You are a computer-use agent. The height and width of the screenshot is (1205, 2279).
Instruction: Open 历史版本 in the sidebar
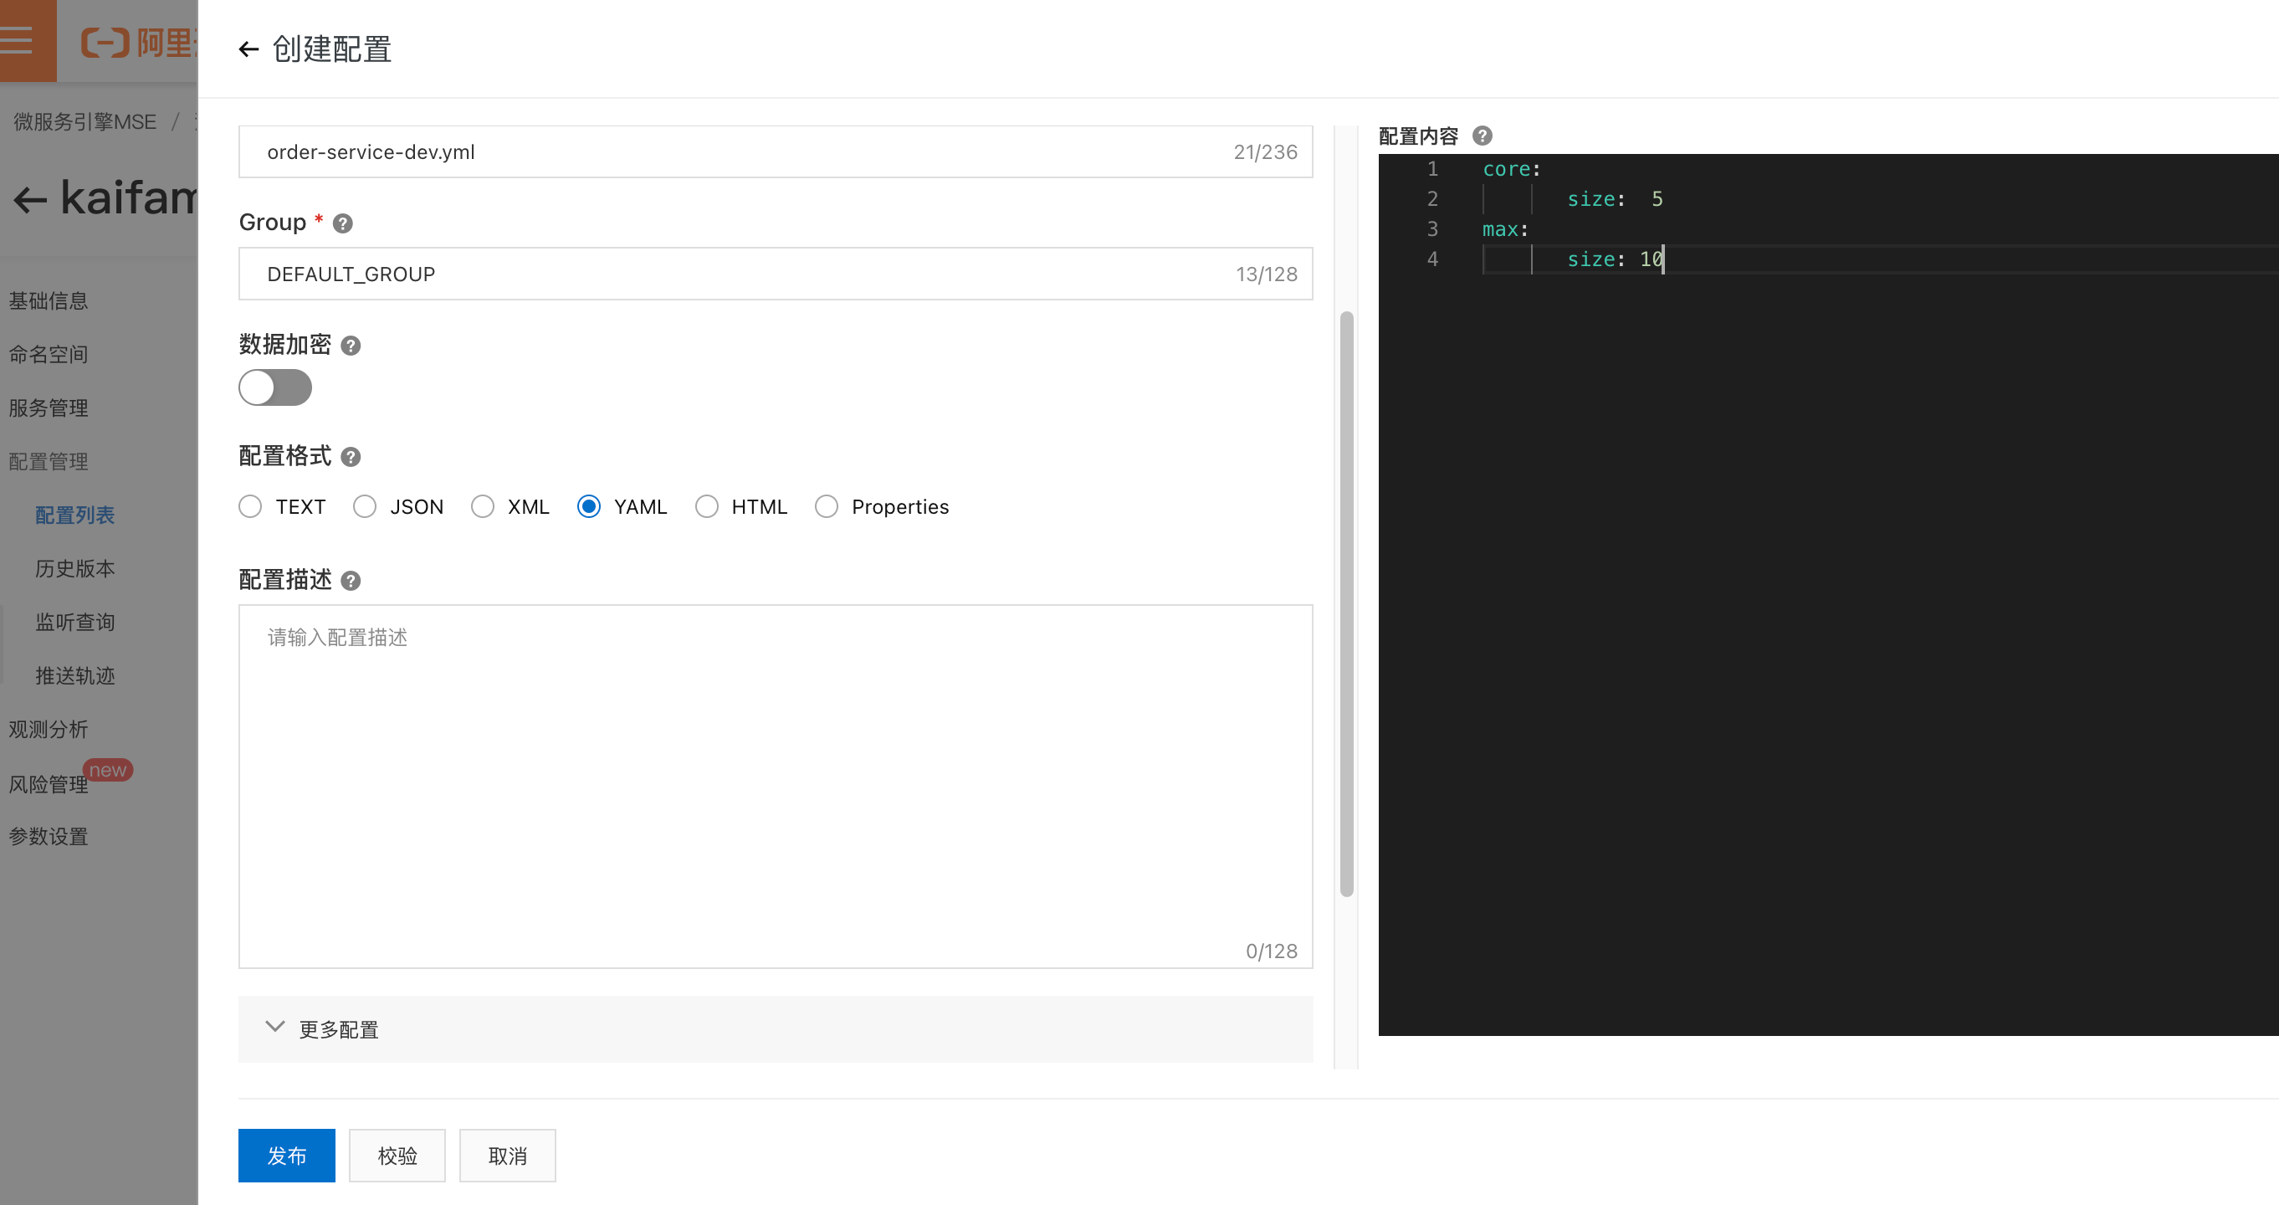click(x=75, y=569)
